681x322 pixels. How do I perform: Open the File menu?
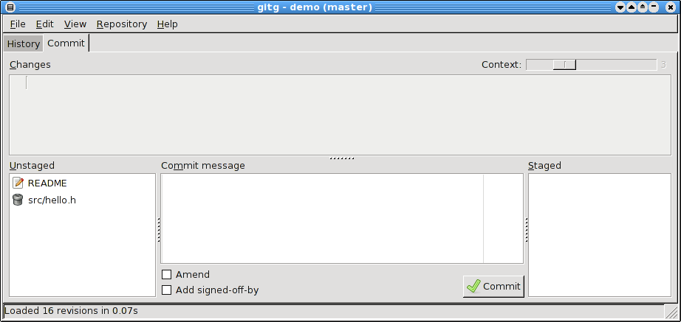click(18, 24)
